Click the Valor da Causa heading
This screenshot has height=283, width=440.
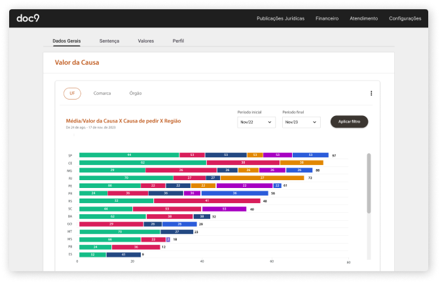pyautogui.click(x=77, y=62)
